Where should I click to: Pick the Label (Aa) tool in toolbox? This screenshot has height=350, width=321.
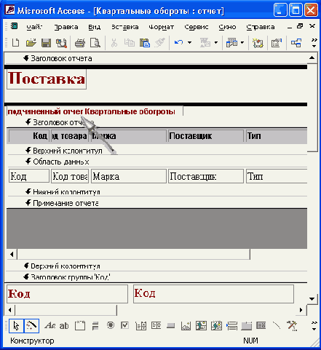[49, 325]
